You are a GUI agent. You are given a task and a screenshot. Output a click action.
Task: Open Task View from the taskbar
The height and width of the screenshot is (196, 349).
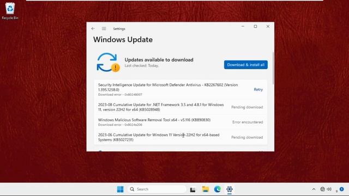192,189
